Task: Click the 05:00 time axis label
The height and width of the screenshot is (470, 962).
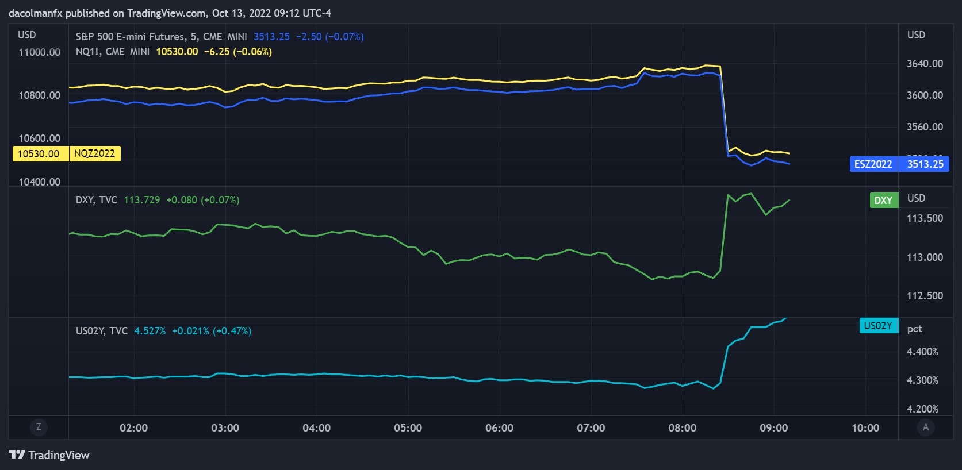Action: point(408,428)
